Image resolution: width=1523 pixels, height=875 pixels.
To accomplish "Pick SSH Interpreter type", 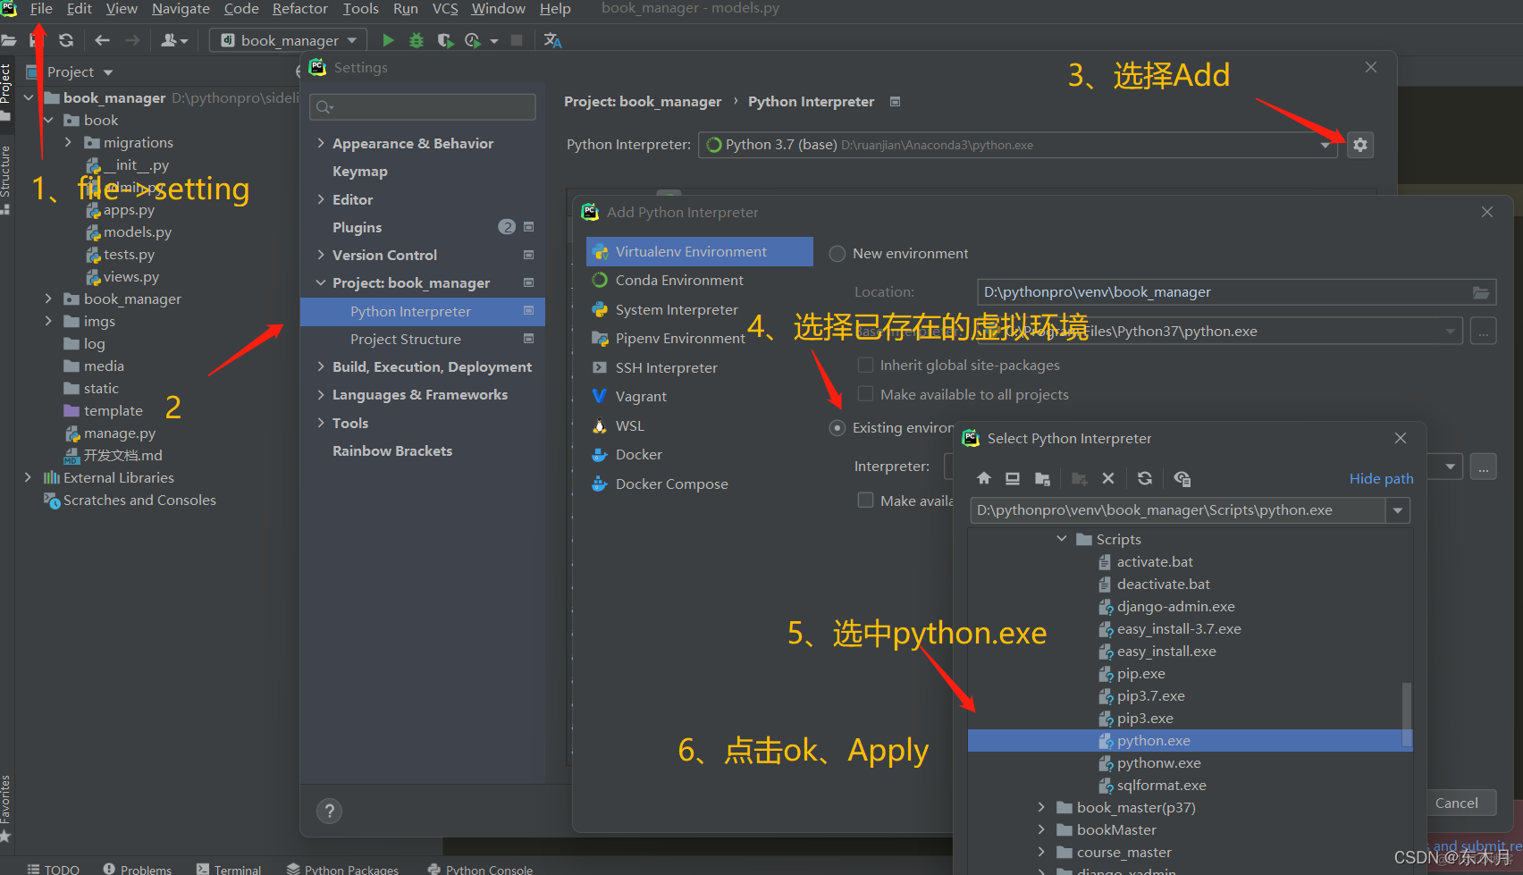I will tap(666, 368).
